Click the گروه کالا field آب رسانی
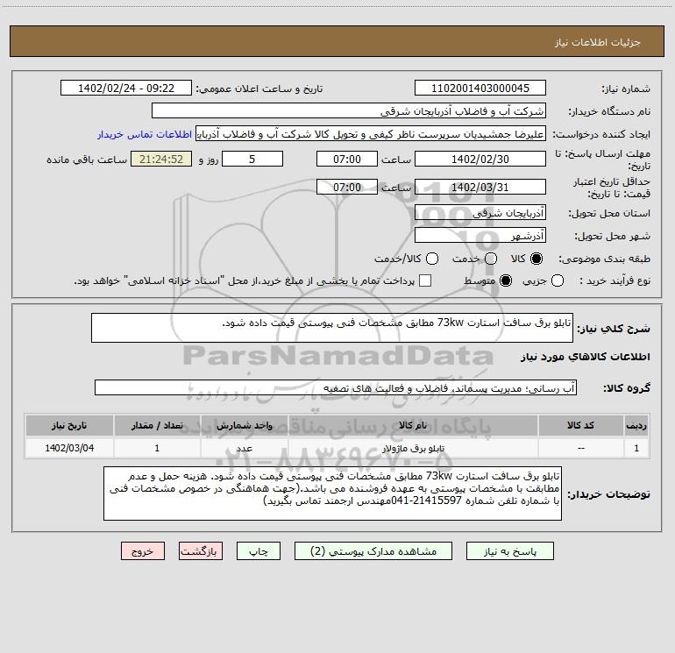 pos(336,387)
